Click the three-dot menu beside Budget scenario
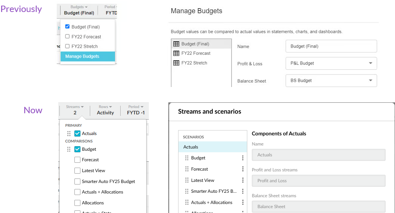The height and width of the screenshot is (213, 395). (243, 158)
